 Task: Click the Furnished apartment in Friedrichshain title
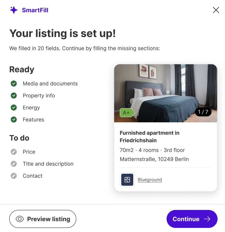coord(150,137)
